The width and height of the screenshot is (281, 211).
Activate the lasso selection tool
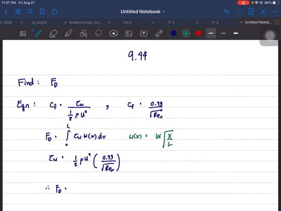(x=98, y=33)
